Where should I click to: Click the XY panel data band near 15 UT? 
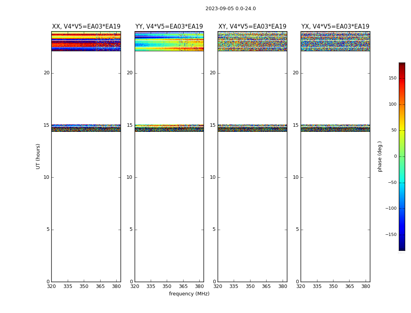click(252, 128)
